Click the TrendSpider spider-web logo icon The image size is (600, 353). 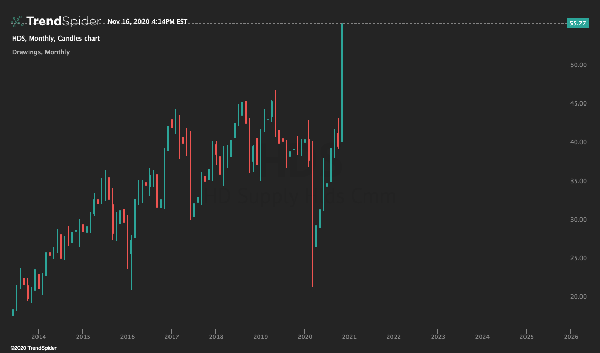click(17, 22)
